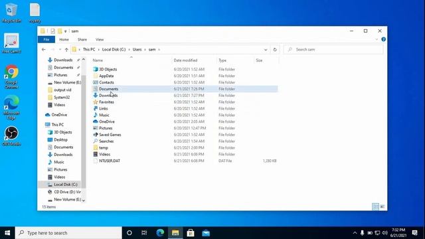The height and width of the screenshot is (239, 425).
Task: Click the taskbar Type here to search box
Action: coord(68,233)
